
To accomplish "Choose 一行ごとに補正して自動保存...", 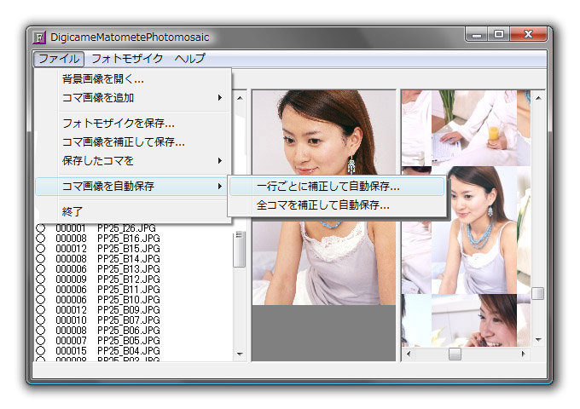I will pyautogui.click(x=328, y=186).
